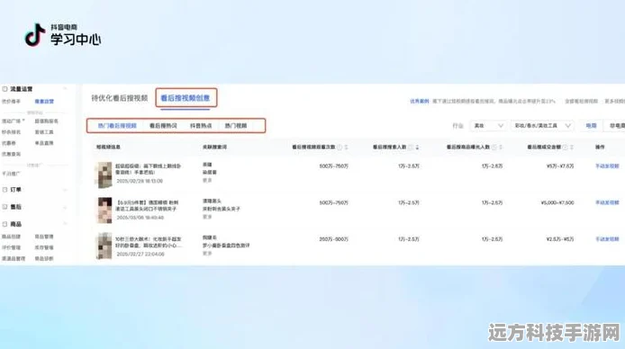Collapse the 流量运营 sidebar section chevron
The width and height of the screenshot is (625, 349).
[65, 89]
